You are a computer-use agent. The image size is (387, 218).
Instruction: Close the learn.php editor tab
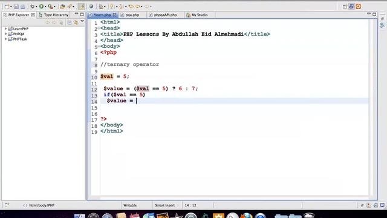tap(114, 15)
